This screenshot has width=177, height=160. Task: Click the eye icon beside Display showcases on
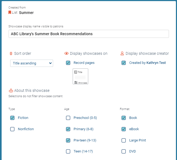67,53
